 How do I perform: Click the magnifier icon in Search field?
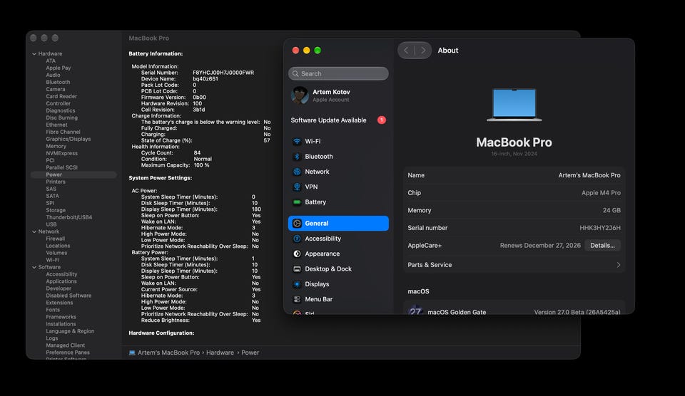[295, 73]
